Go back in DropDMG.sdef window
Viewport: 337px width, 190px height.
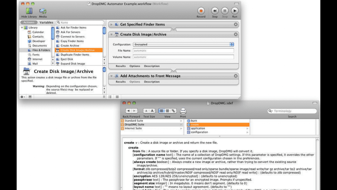click(x=129, y=111)
